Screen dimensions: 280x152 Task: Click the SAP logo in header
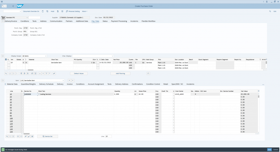pos(20,6)
